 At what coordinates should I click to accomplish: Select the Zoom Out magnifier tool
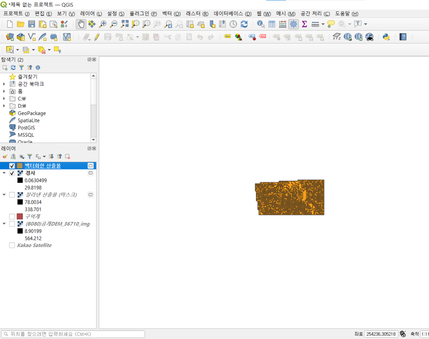tap(113, 24)
